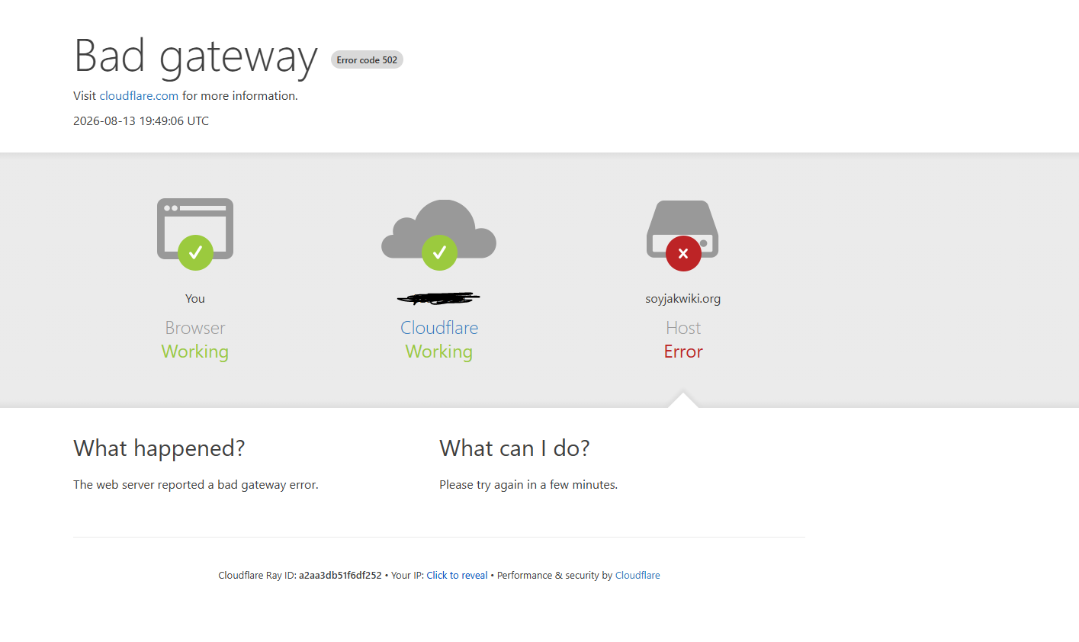Click the green Working status under Cloudflare

pos(439,351)
